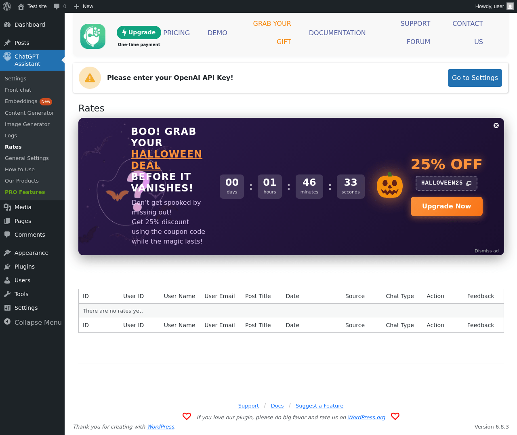The width and height of the screenshot is (517, 435).
Task: Click the green ChatGPT Assistant plugin logo
Action: click(93, 36)
